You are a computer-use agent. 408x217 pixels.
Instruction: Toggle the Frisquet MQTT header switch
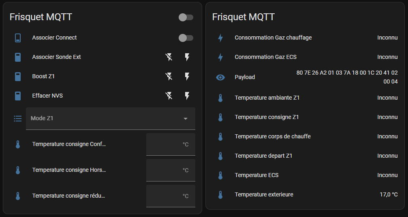186,17
